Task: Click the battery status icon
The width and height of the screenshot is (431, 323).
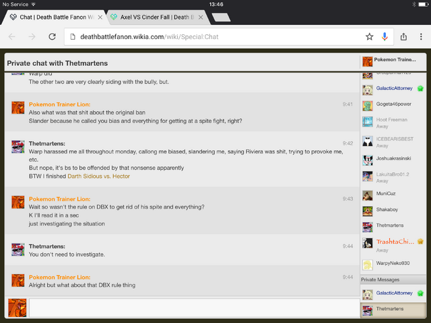Action: point(423,5)
